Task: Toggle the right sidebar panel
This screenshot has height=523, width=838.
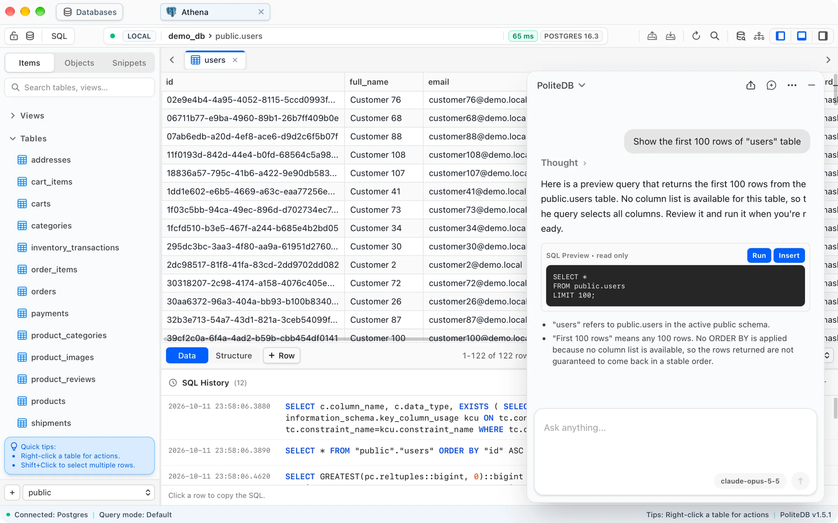Action: tap(823, 36)
